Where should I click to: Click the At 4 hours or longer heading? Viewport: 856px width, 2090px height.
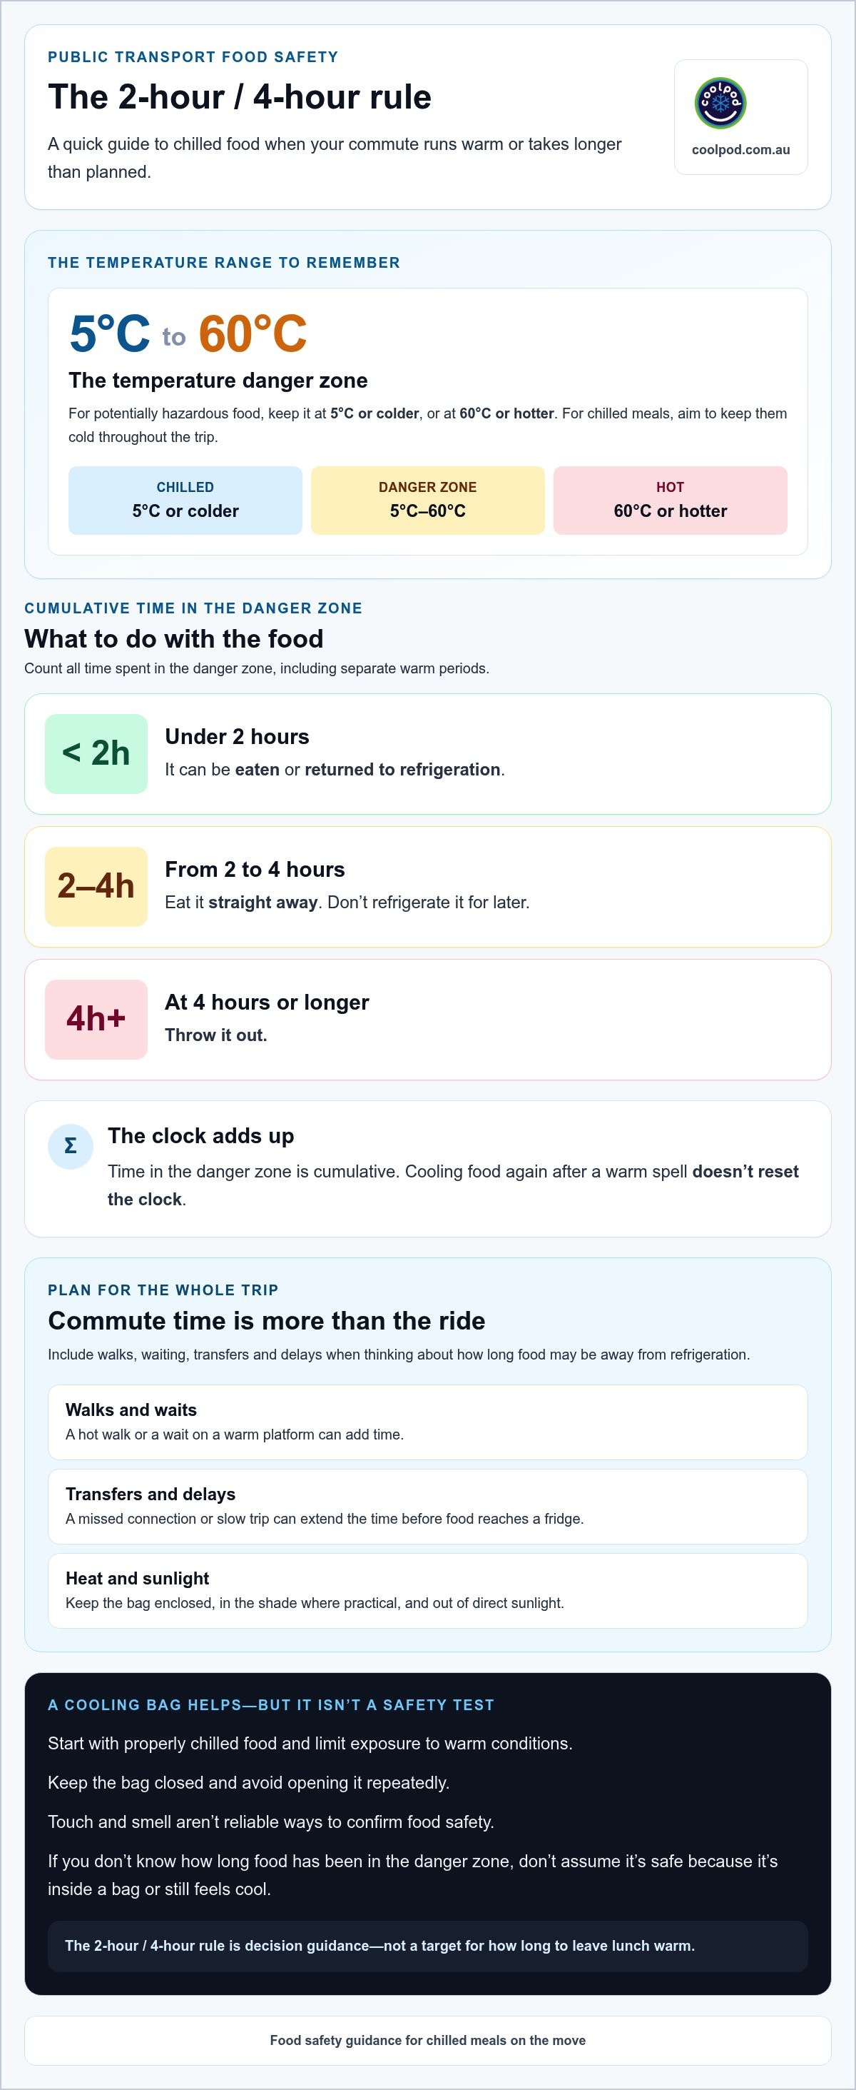(x=267, y=1003)
